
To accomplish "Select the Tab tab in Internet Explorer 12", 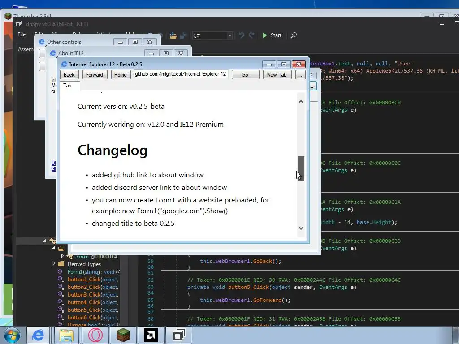I will (69, 86).
